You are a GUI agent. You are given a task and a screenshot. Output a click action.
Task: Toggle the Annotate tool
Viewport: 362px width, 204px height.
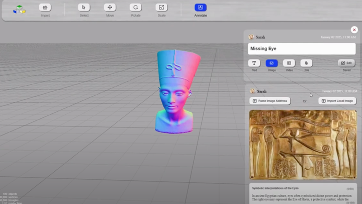click(x=201, y=8)
